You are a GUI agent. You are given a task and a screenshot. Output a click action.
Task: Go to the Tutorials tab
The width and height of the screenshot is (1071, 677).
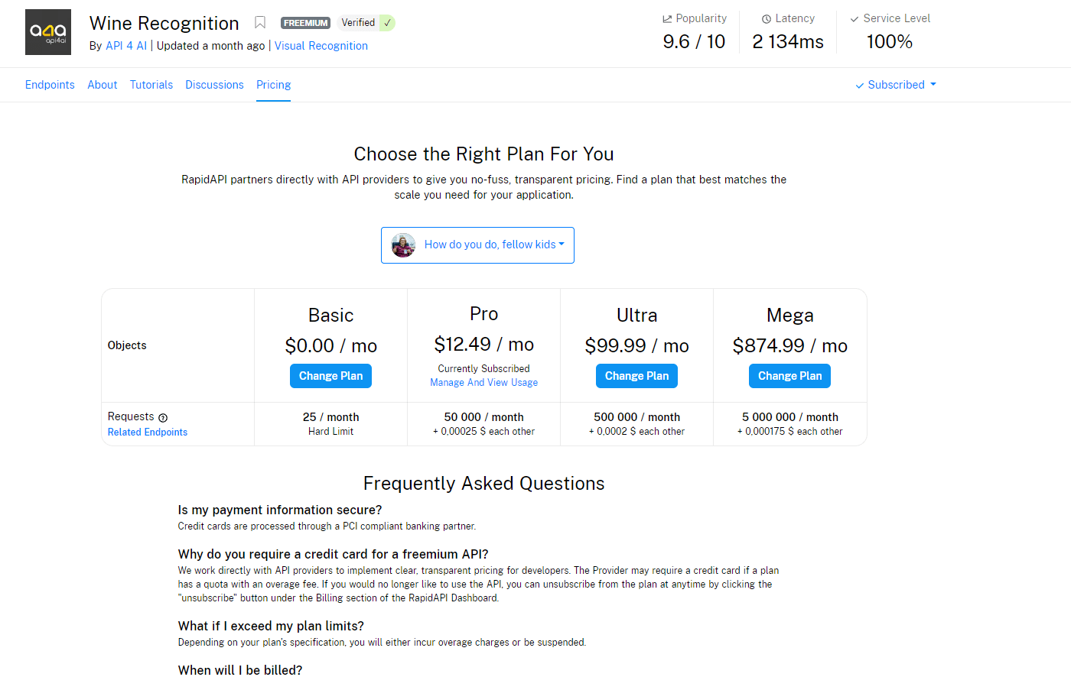click(x=151, y=85)
